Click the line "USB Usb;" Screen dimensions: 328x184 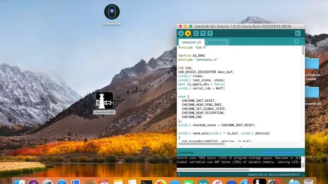186,68
